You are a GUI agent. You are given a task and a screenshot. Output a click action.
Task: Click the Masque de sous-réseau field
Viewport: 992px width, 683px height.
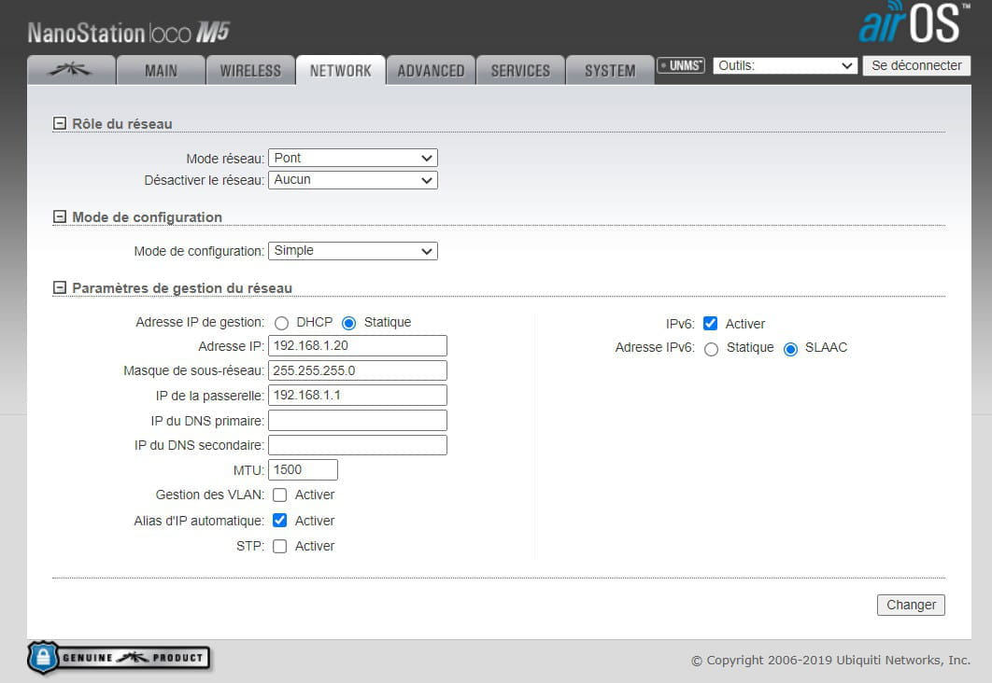coord(358,370)
